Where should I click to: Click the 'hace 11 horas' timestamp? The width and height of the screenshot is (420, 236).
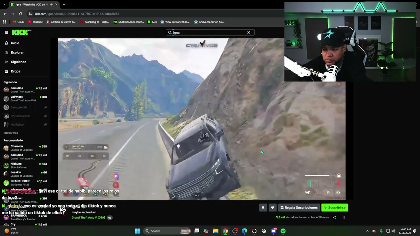pos(320,217)
